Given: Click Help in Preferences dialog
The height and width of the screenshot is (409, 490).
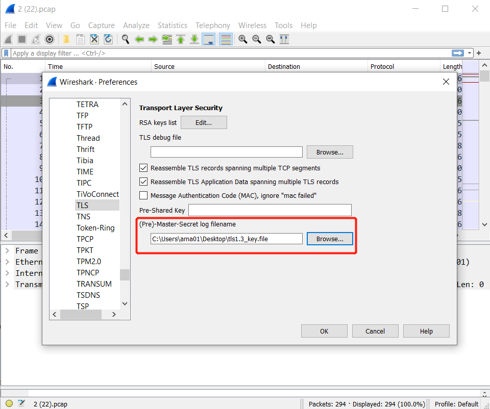Looking at the screenshot, I should [426, 331].
